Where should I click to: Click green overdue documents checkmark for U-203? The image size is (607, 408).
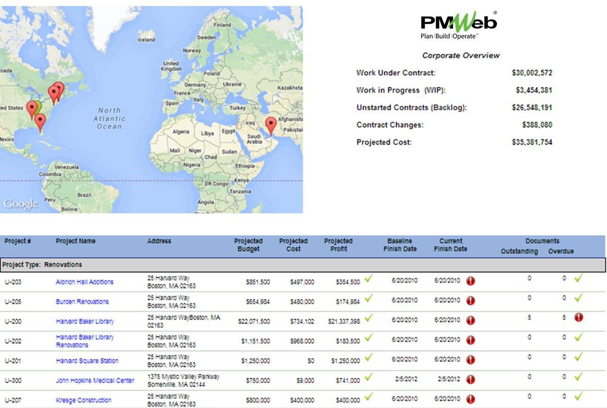(579, 278)
